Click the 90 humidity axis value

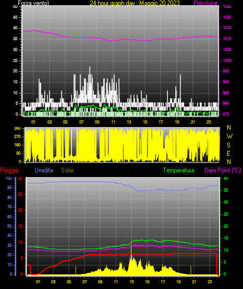[9, 187]
